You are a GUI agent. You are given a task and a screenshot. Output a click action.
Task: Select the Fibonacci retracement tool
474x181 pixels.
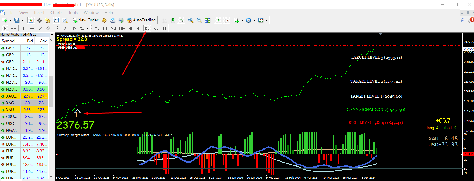coord(57,28)
